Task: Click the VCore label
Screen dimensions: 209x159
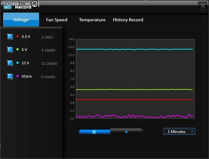Action: (x=27, y=76)
